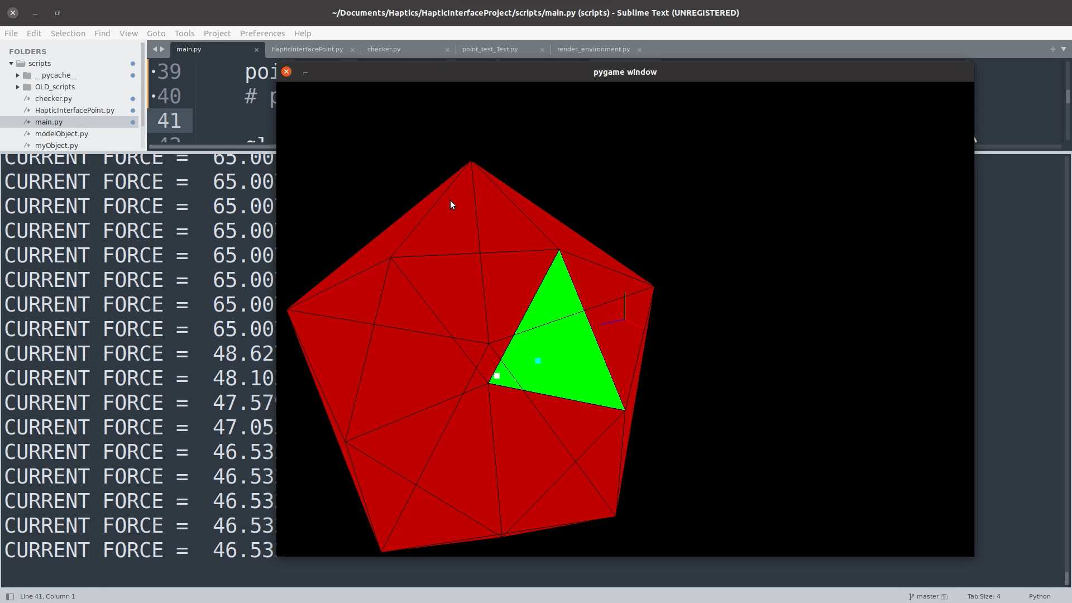Minimize the pygame window
This screenshot has height=603, width=1072.
pyautogui.click(x=305, y=72)
